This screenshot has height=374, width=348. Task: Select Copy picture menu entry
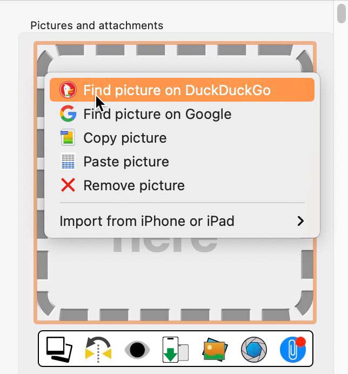182,138
